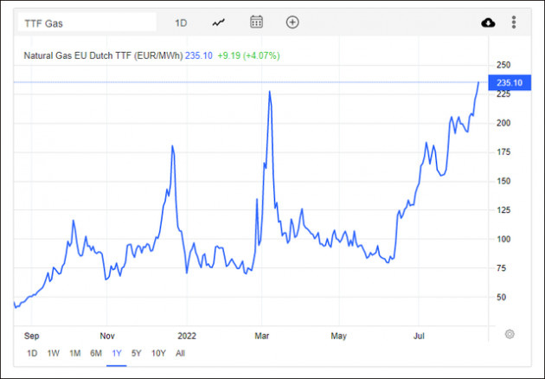Select the 10Y time range

(x=158, y=353)
